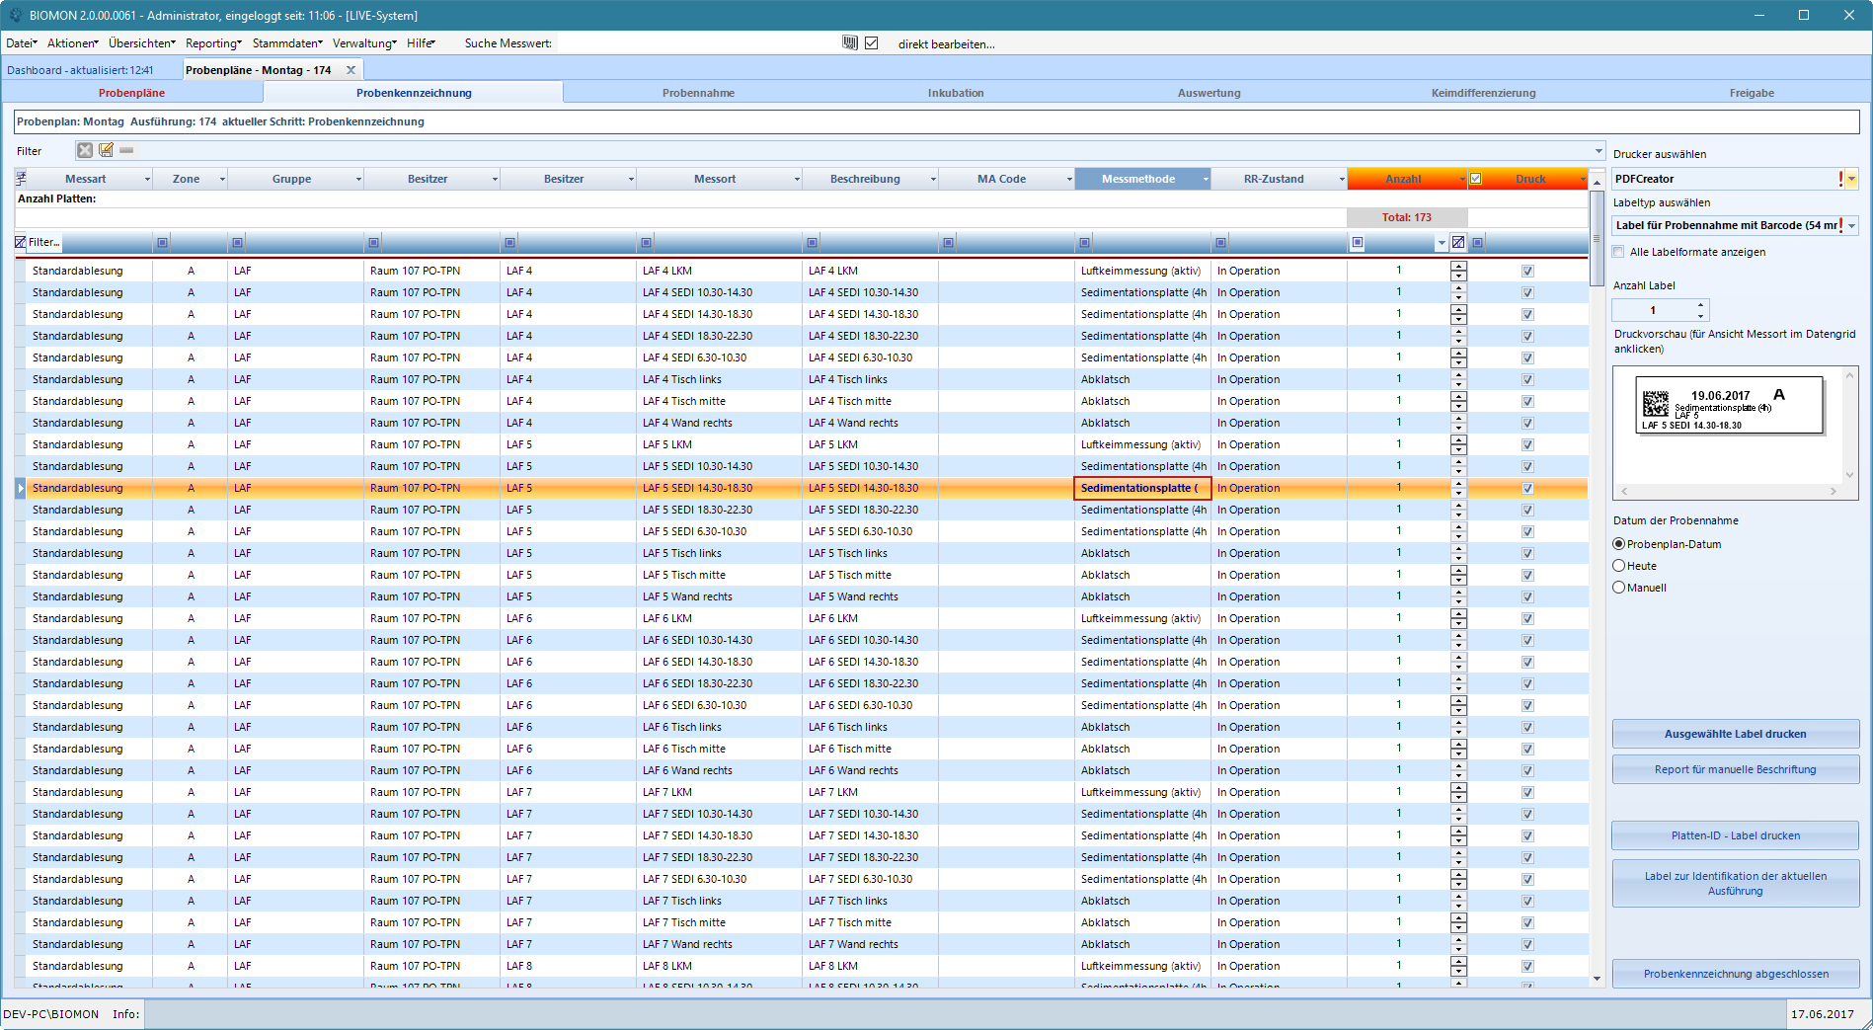Click the grid scrollbar down arrow
1873x1030 pixels.
[x=1597, y=979]
